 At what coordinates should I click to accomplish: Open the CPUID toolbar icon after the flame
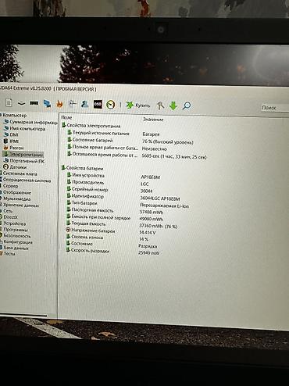click(x=72, y=104)
